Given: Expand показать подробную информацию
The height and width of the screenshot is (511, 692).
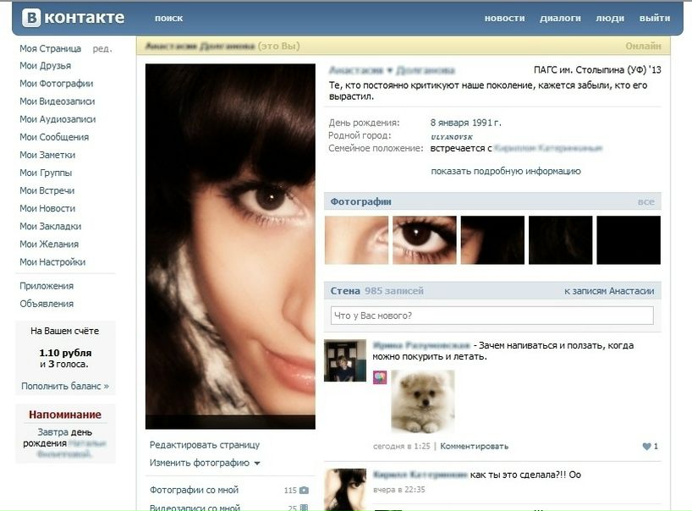Looking at the screenshot, I should coord(505,171).
